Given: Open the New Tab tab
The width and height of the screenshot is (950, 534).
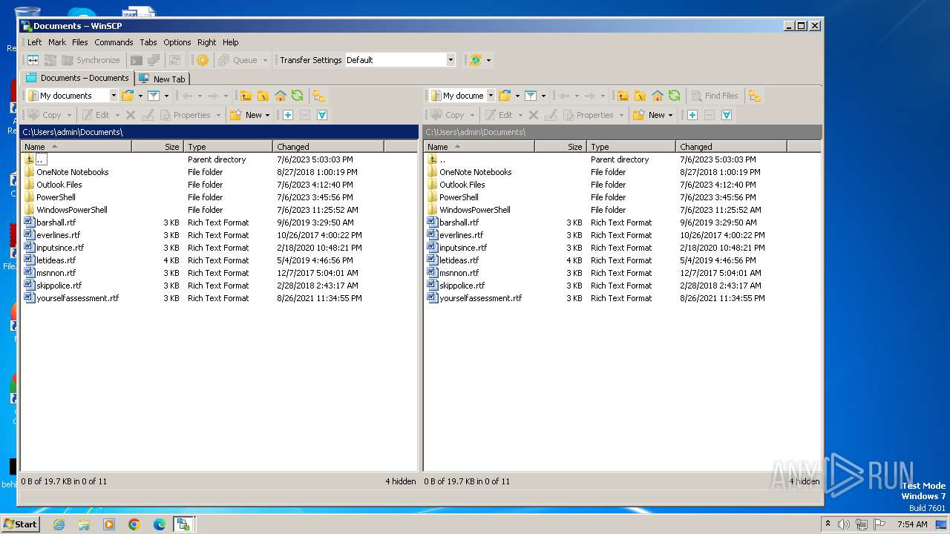Looking at the screenshot, I should [162, 79].
